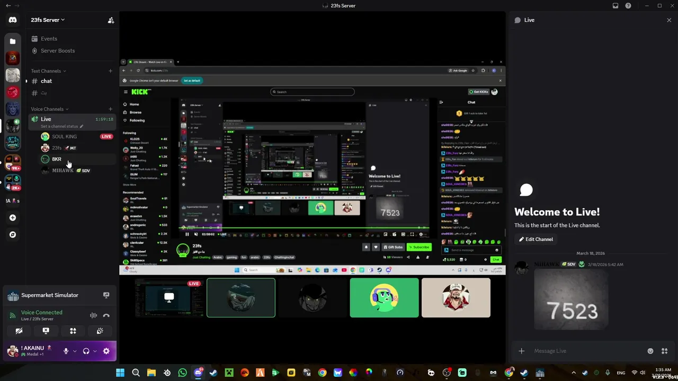This screenshot has width=678, height=381.
Task: Open WhatsApp from the taskbar
Action: point(183,373)
